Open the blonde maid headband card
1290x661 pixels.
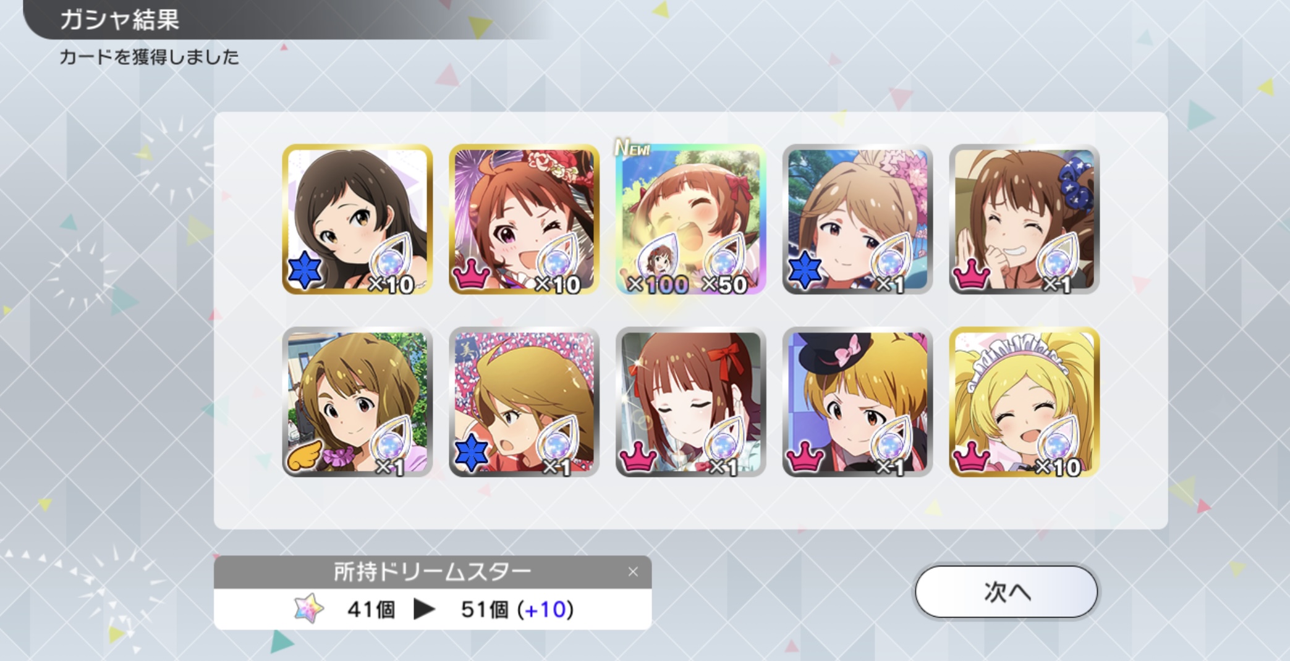coord(1024,402)
